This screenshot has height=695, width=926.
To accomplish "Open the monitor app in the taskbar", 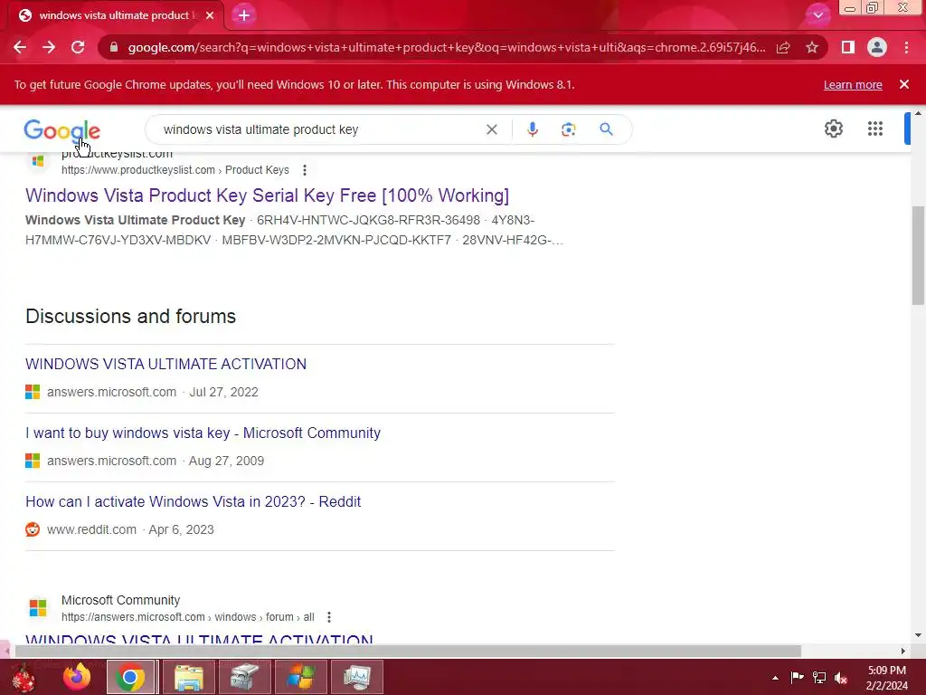I will click(356, 677).
